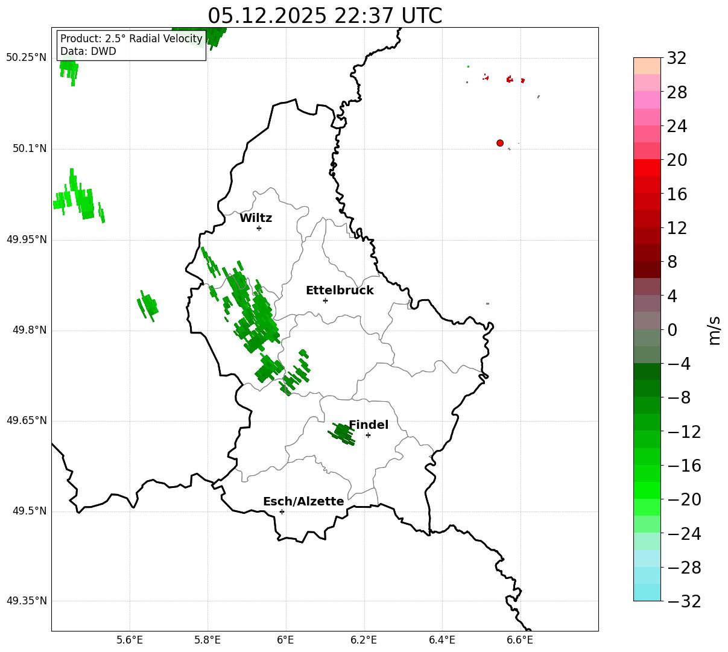
Task: Click the −8 colorbar tick label
Action: tap(679, 398)
